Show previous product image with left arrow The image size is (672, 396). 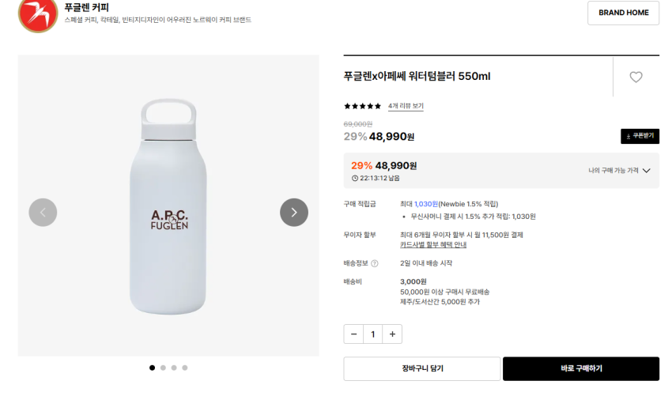[43, 212]
